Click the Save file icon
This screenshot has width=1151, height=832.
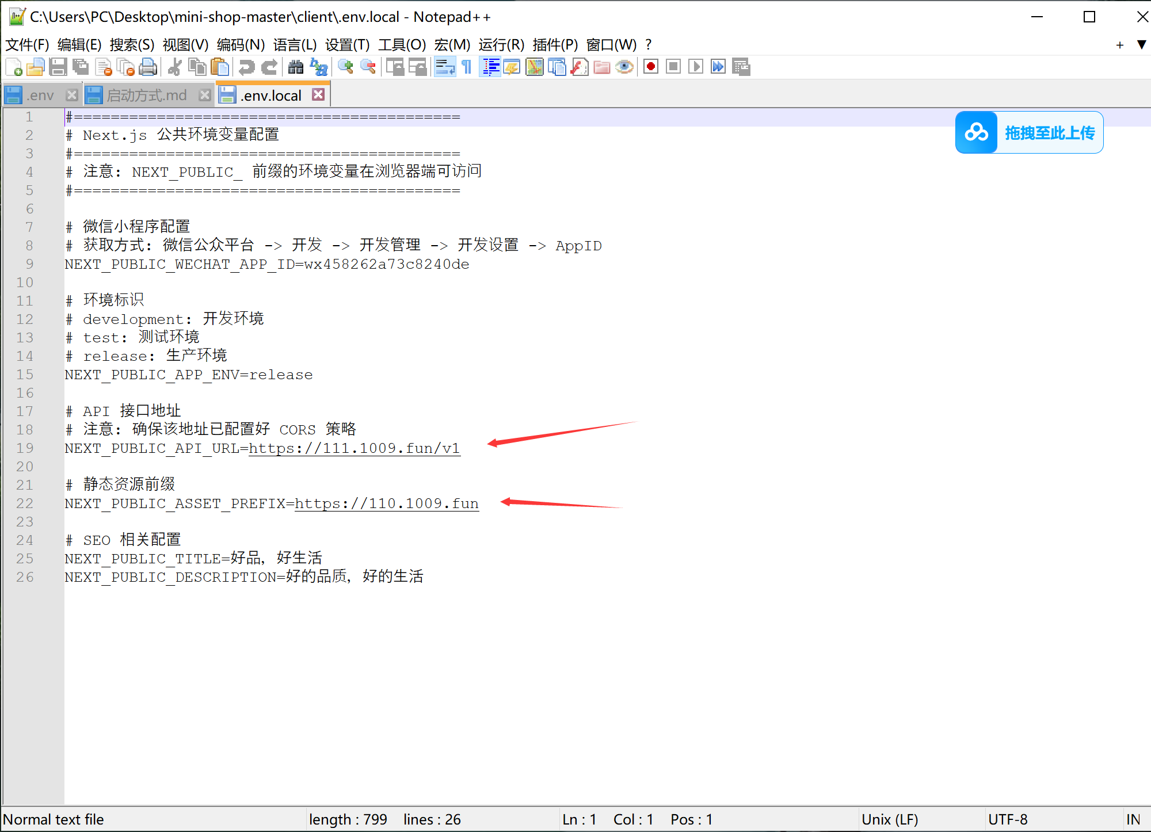tap(58, 67)
